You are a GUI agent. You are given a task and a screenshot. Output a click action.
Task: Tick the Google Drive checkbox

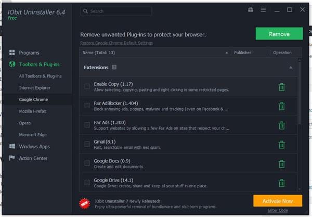click(x=87, y=183)
